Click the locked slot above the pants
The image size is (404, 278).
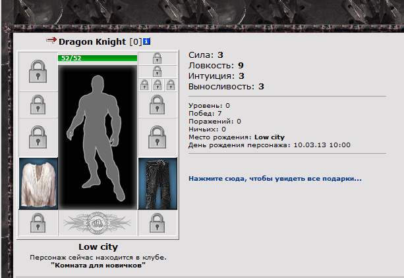tap(158, 137)
